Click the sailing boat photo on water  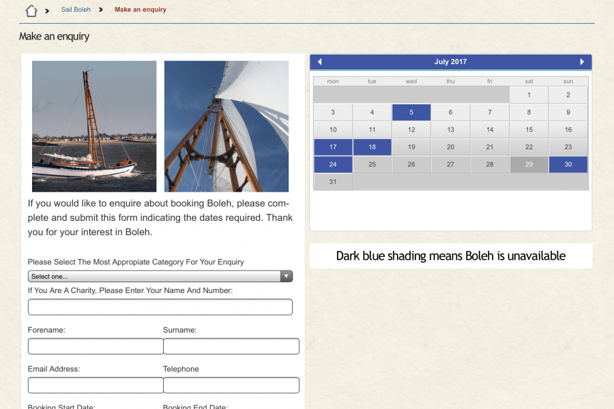(x=94, y=126)
